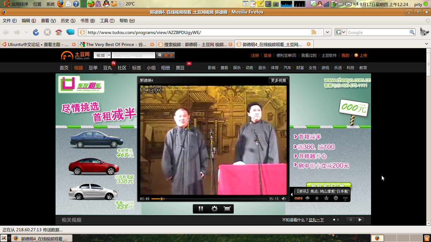Viewport: 431px width, 242px height.
Task: Switch to the 搜索视频:郭德纲 tab
Action: click(x=195, y=44)
